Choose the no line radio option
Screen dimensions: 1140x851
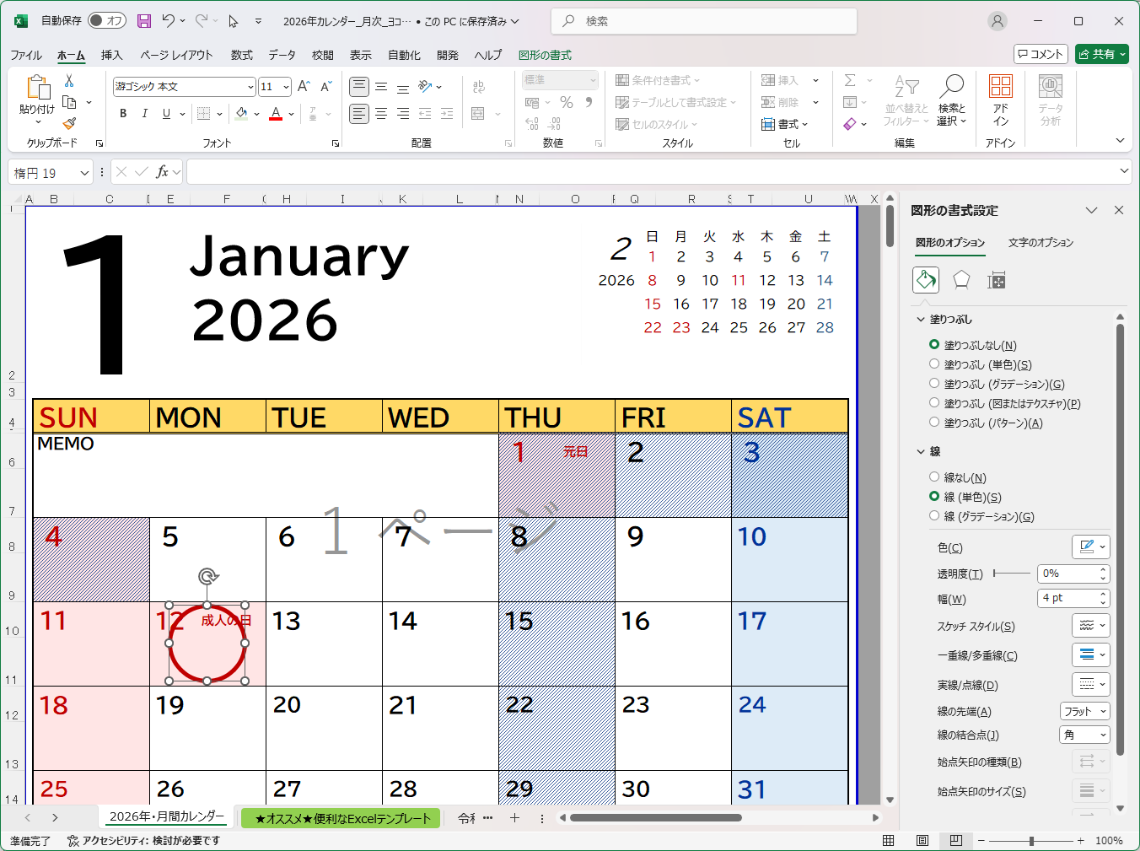pos(934,477)
